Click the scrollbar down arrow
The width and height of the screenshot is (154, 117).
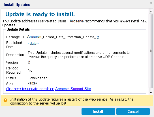pyautogui.click(x=151, y=93)
